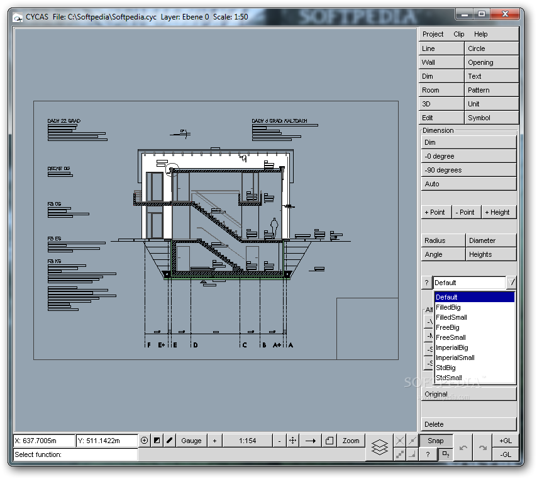Select Default in the dropdown list
The image size is (537, 479).
[x=474, y=297]
